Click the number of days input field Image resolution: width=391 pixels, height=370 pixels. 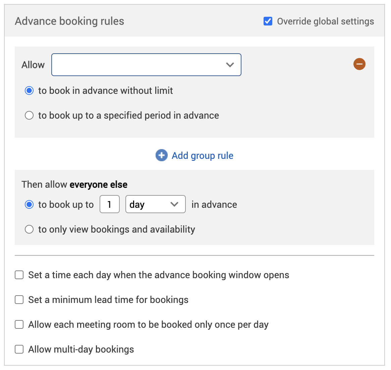click(110, 204)
